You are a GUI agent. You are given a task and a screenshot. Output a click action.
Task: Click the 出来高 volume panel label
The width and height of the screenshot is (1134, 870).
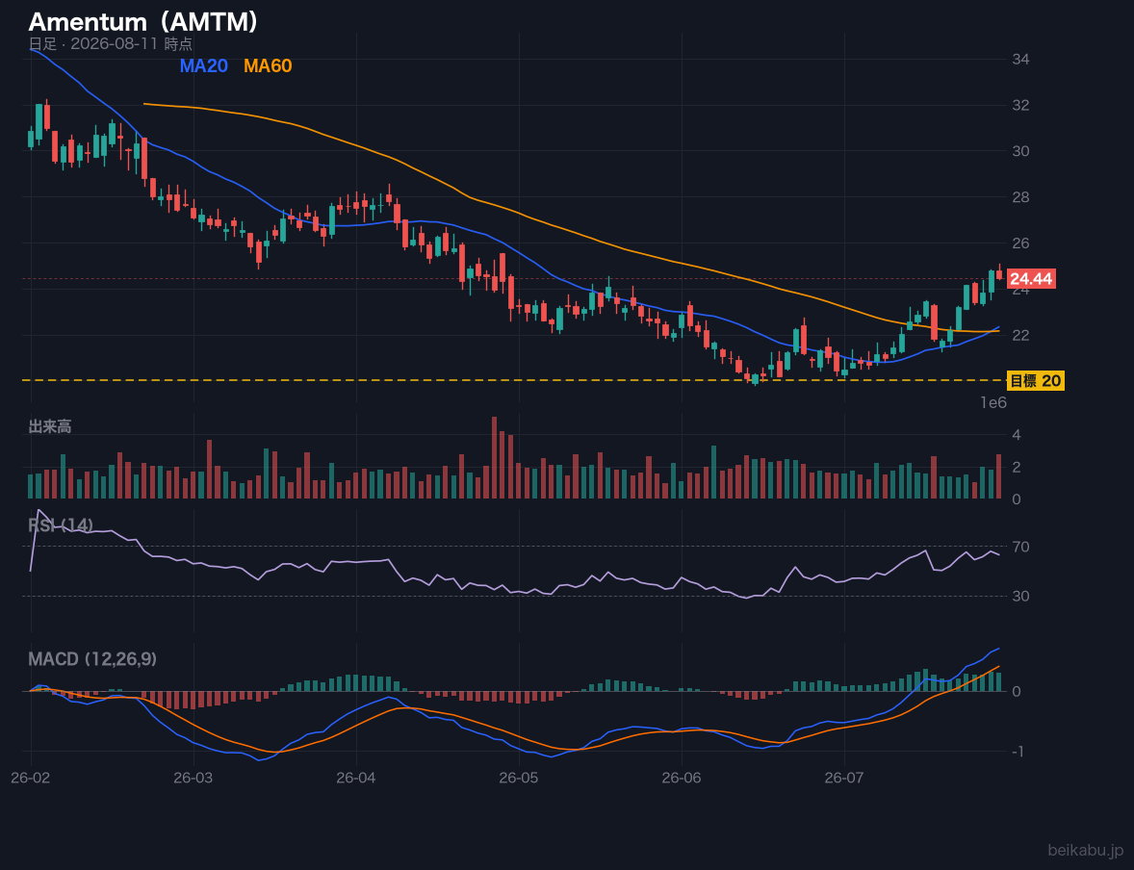[x=50, y=426]
